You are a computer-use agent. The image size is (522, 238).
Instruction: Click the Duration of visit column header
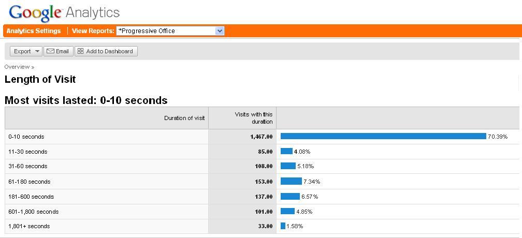(184, 118)
